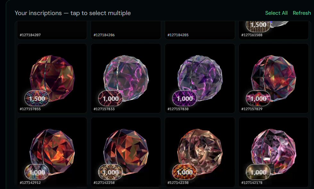Click the purple 1,000 badge on #127157830

185,99
